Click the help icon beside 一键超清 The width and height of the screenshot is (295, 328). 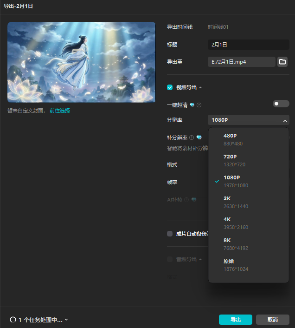[199, 105]
